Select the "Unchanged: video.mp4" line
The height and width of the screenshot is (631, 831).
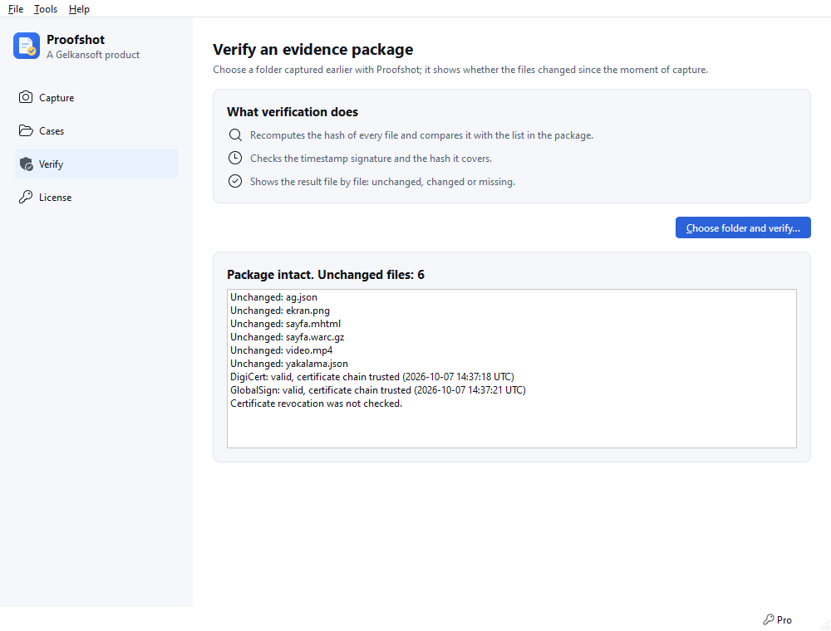pyautogui.click(x=282, y=350)
